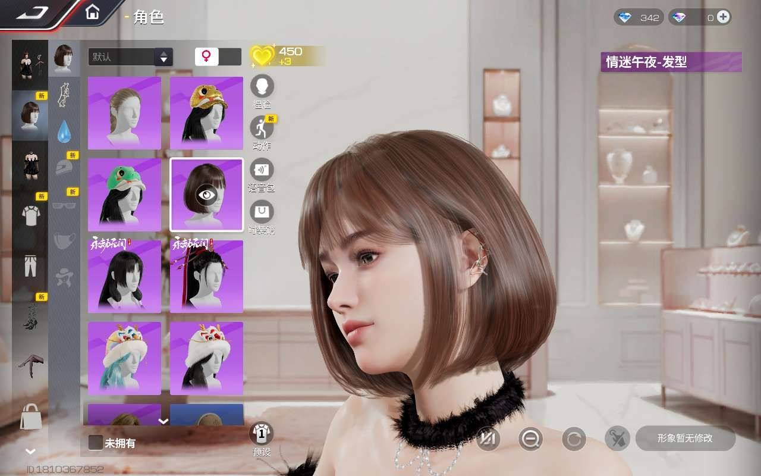Expand hairstyle list with bottom chevron
The image size is (761, 476).
coord(163,421)
